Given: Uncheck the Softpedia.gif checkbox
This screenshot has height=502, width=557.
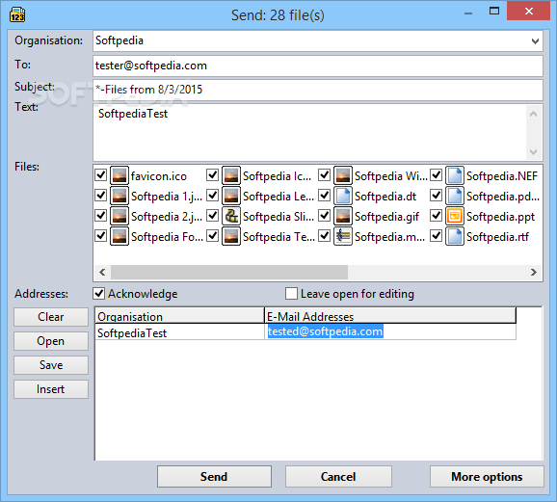Looking at the screenshot, I should (325, 215).
